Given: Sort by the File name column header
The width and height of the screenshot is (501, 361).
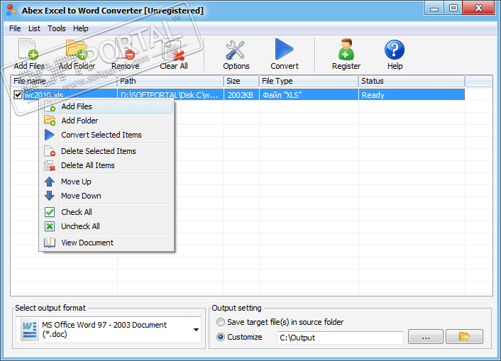Looking at the screenshot, I should [64, 81].
